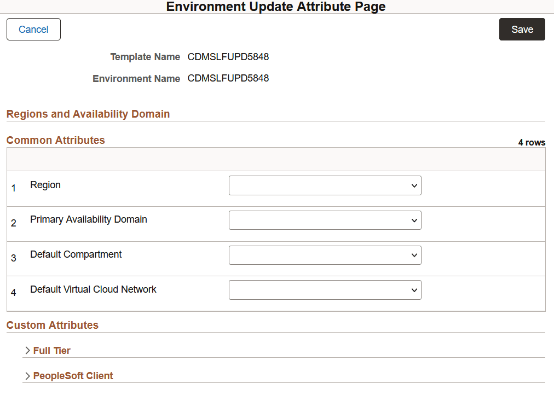This screenshot has width=554, height=407.
Task: Cancel out of the attribute page
Action: pos(33,29)
